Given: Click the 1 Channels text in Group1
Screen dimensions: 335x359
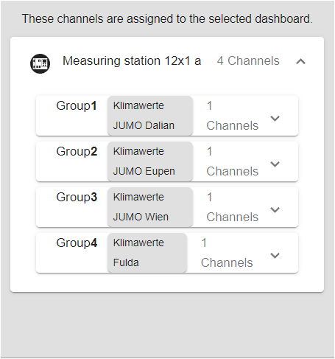Looking at the screenshot, I should coord(233,116).
